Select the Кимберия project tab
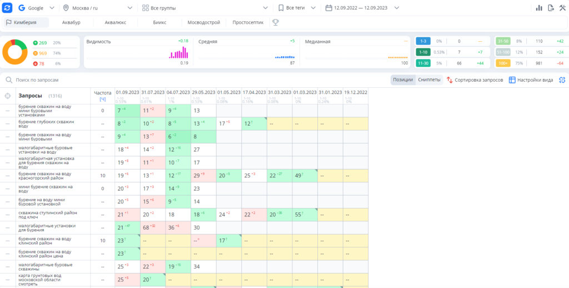The image size is (569, 288). coord(26,22)
